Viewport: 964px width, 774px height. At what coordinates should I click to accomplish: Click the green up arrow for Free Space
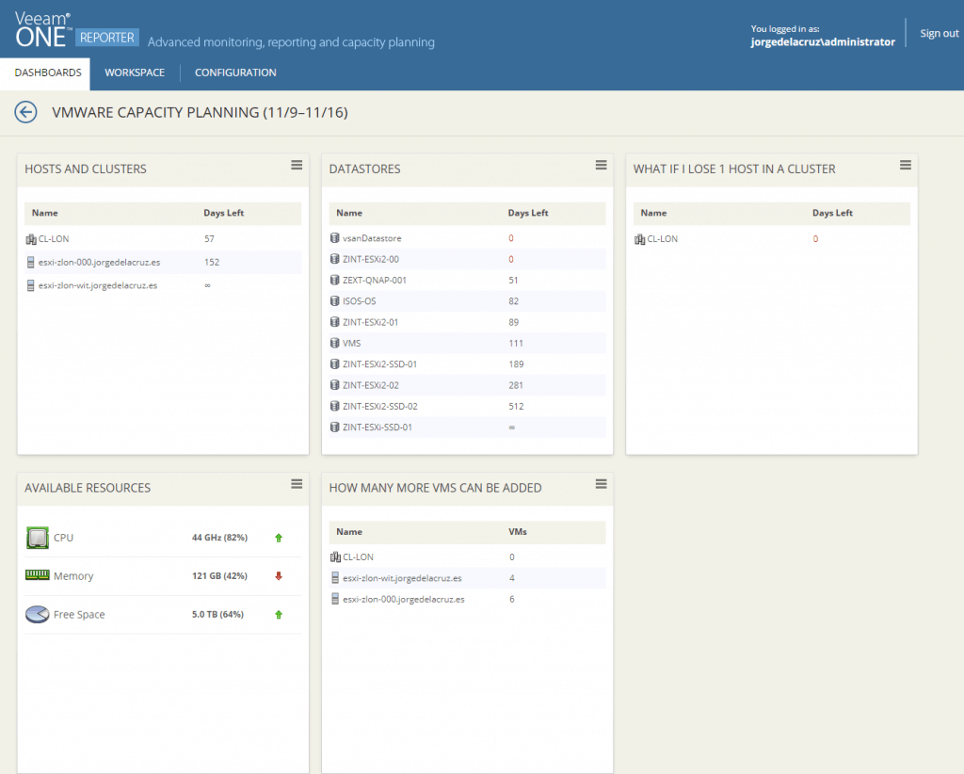pos(279,615)
